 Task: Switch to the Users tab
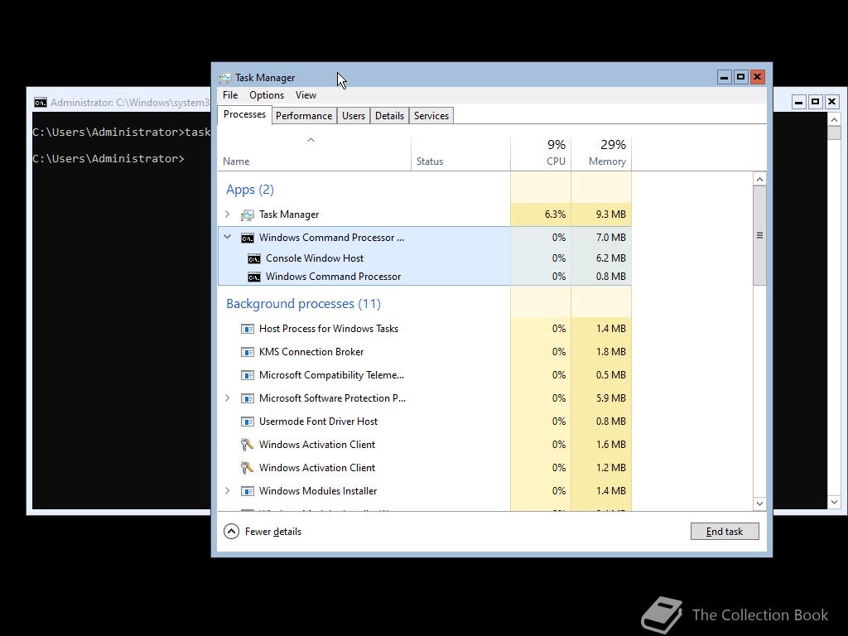(x=353, y=116)
